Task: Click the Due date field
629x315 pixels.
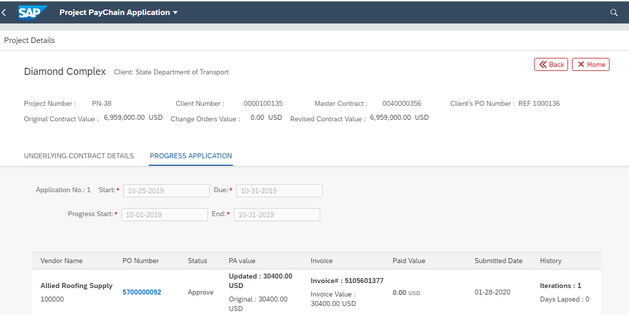Action: (279, 191)
